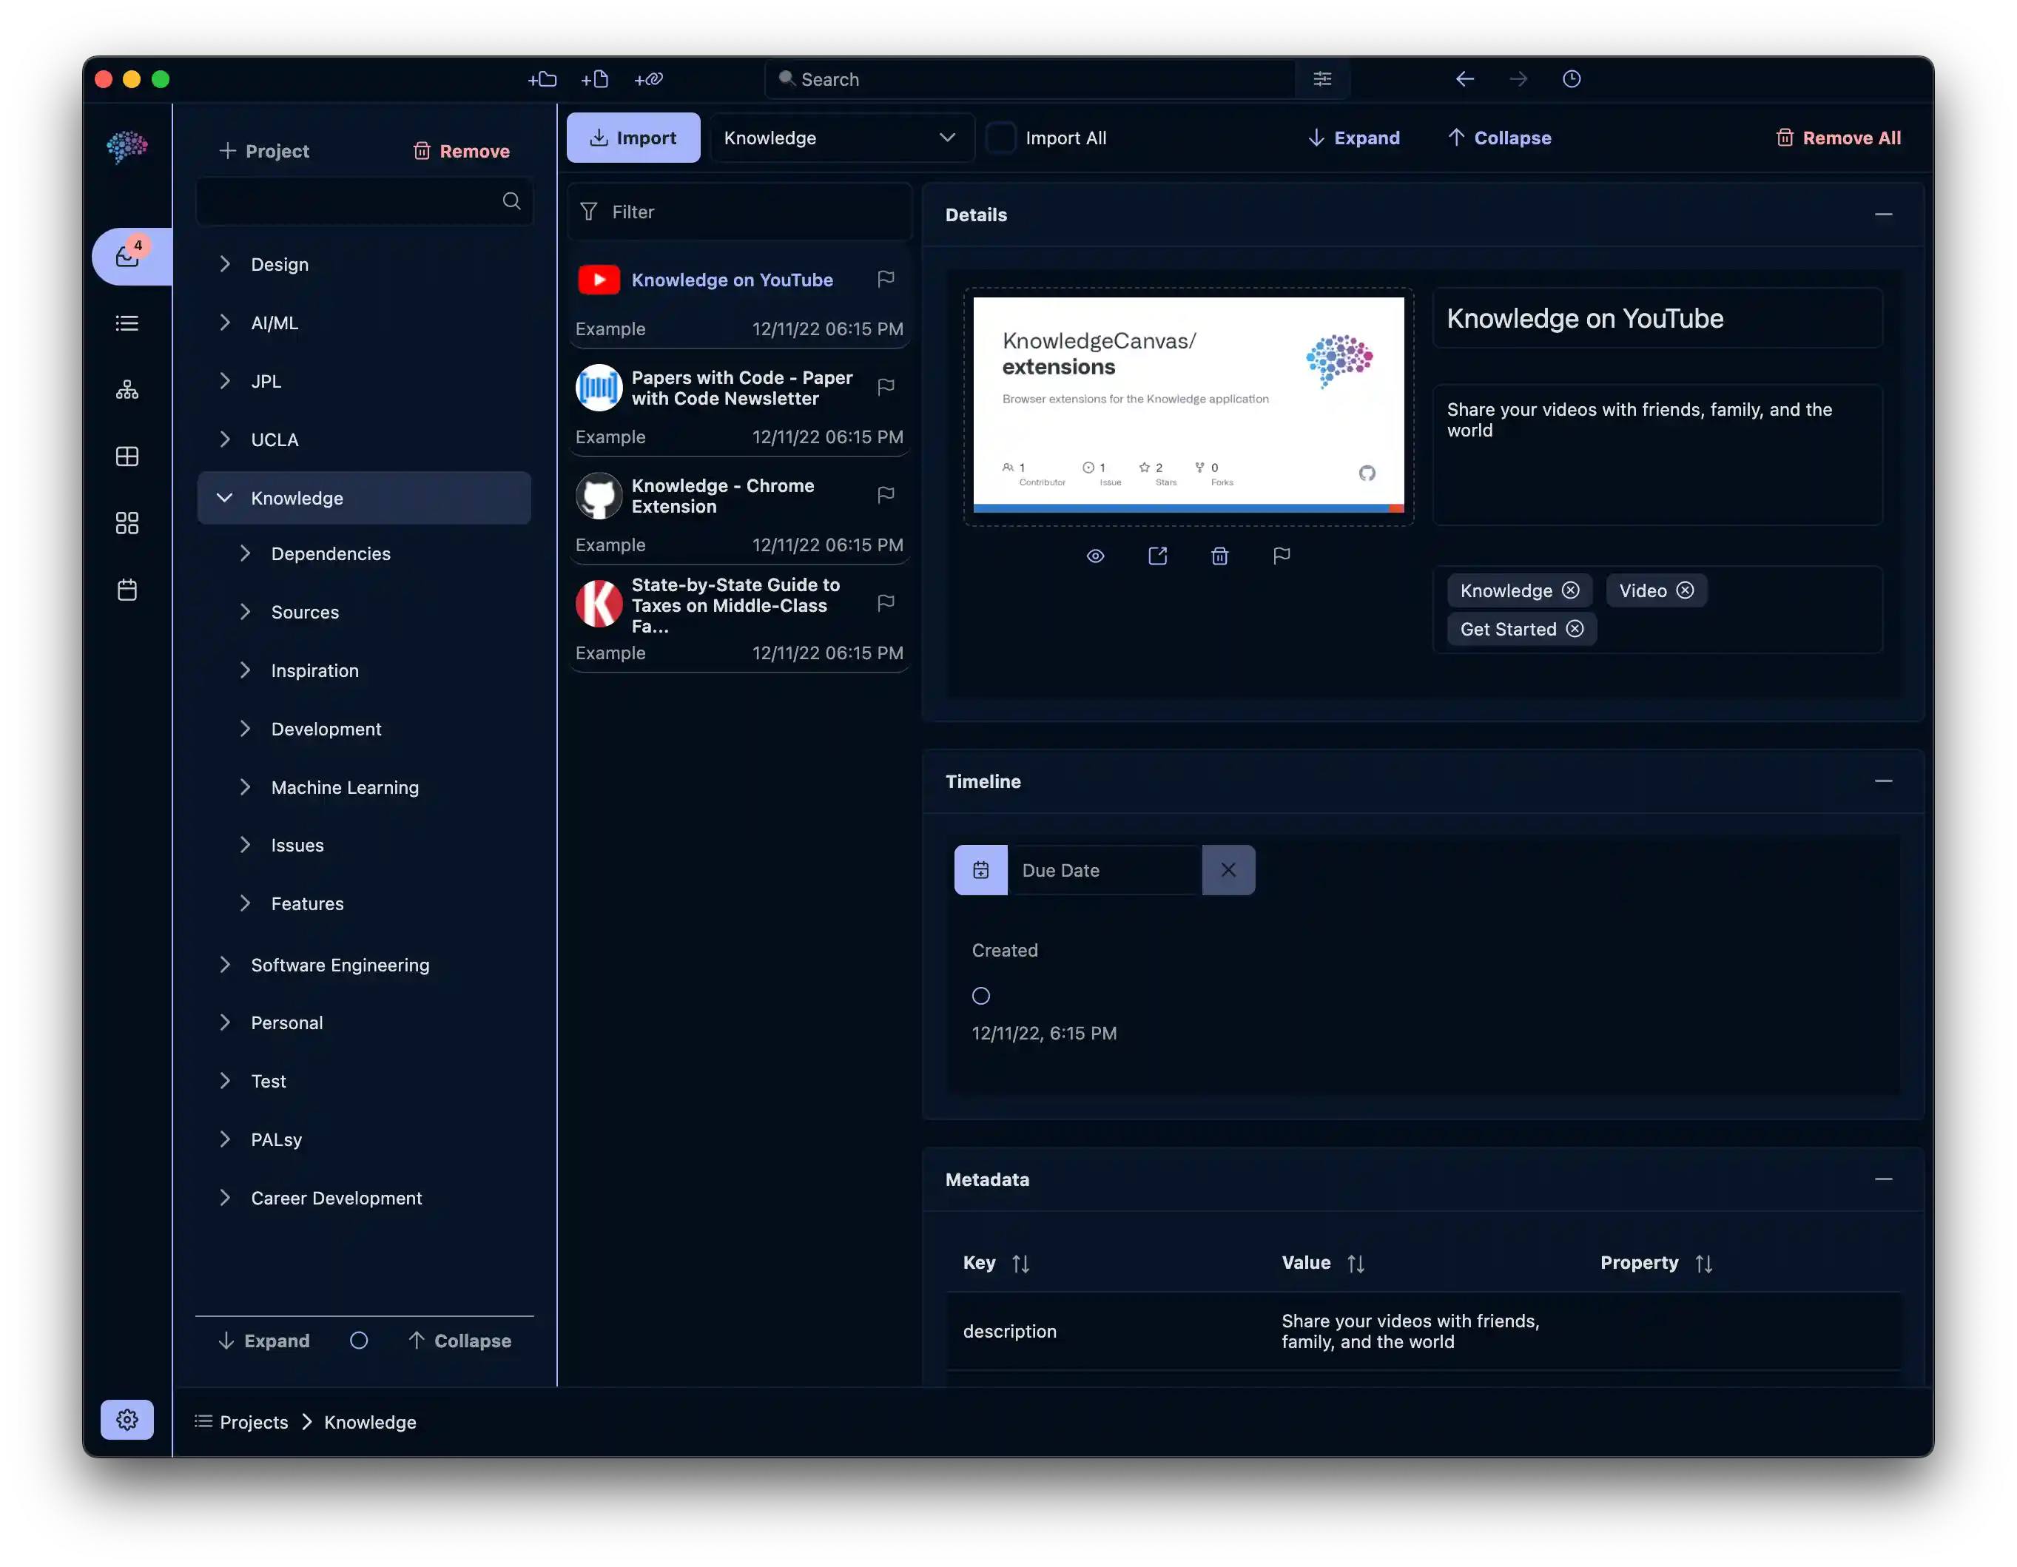Open the inbox sidebar icon with badge
This screenshot has height=1567, width=2017.
tap(127, 257)
